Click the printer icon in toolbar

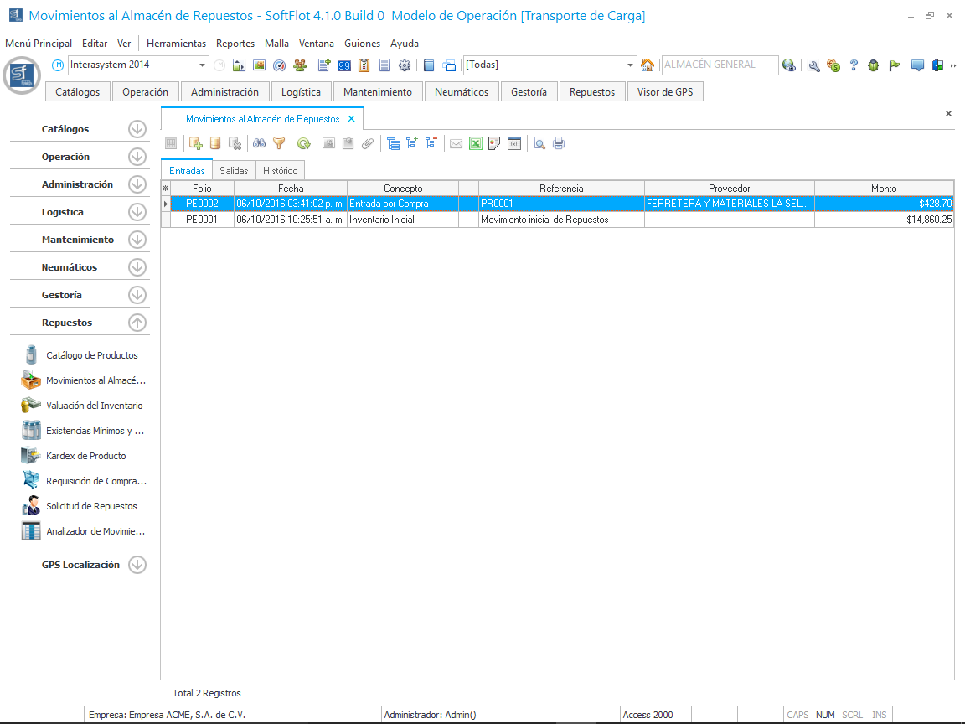[x=559, y=143]
